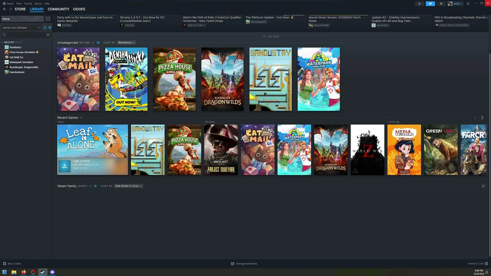Click the blue announcements megaphone icon
The image size is (491, 276).
pyautogui.click(x=430, y=3)
